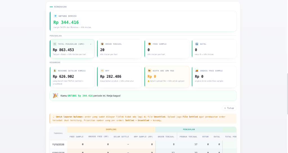Screen dimensions: 288x153
Task: Close the detail table with Tutup button
Action: (x=229, y=108)
